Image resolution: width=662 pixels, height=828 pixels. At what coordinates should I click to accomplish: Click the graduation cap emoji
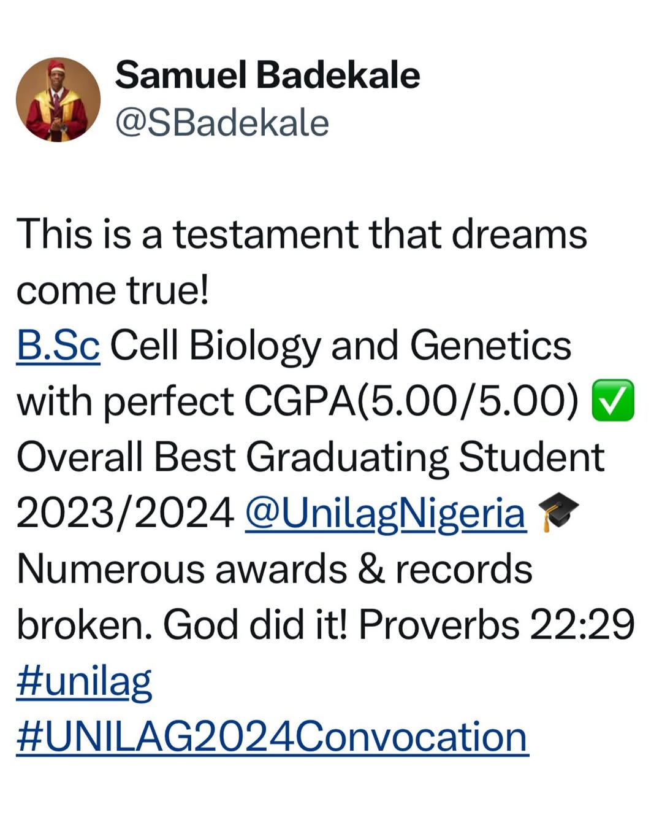click(558, 511)
